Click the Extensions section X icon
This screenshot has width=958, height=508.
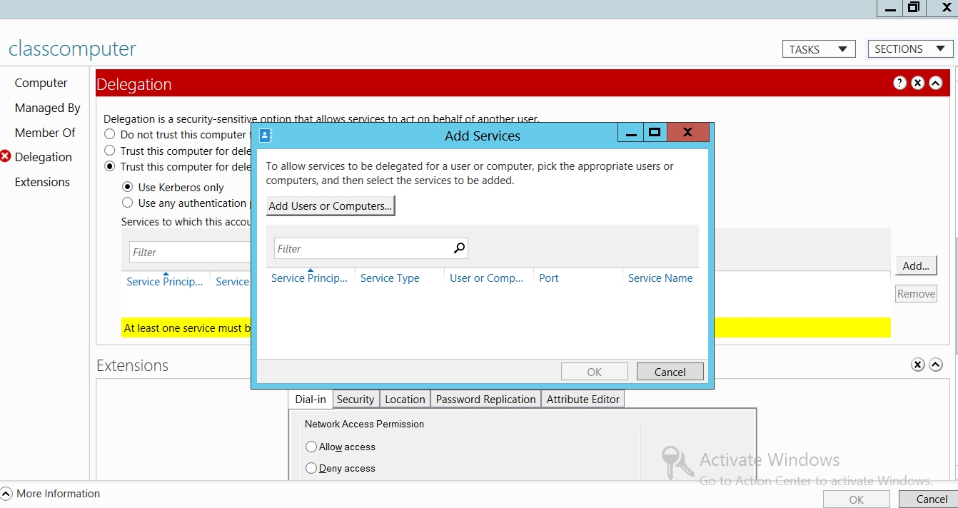pos(918,365)
